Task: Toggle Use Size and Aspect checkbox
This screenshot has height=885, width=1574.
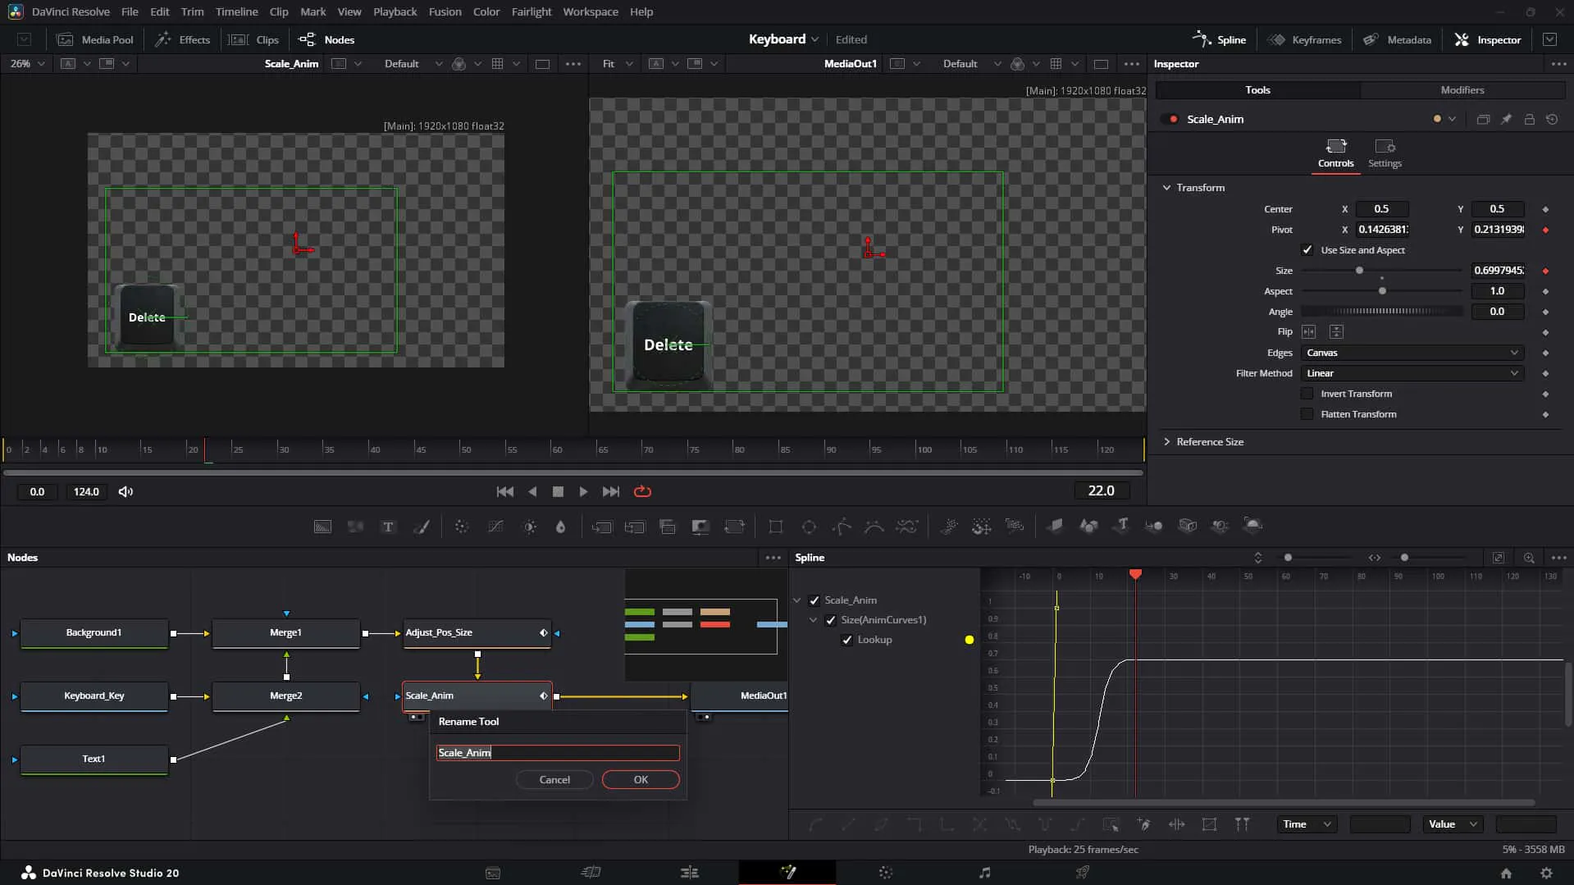Action: tap(1307, 250)
